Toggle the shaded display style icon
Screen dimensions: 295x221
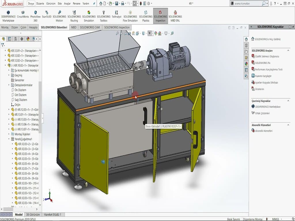pyautogui.click(x=149, y=34)
